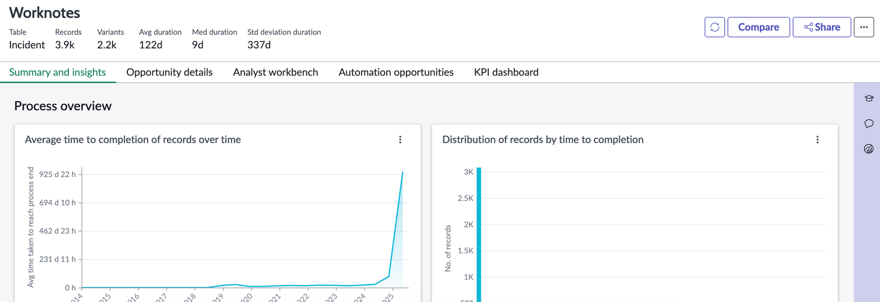Viewport: 880px width, 302px height.
Task: Click the tall teal bar in distribution chart
Action: tap(479, 235)
